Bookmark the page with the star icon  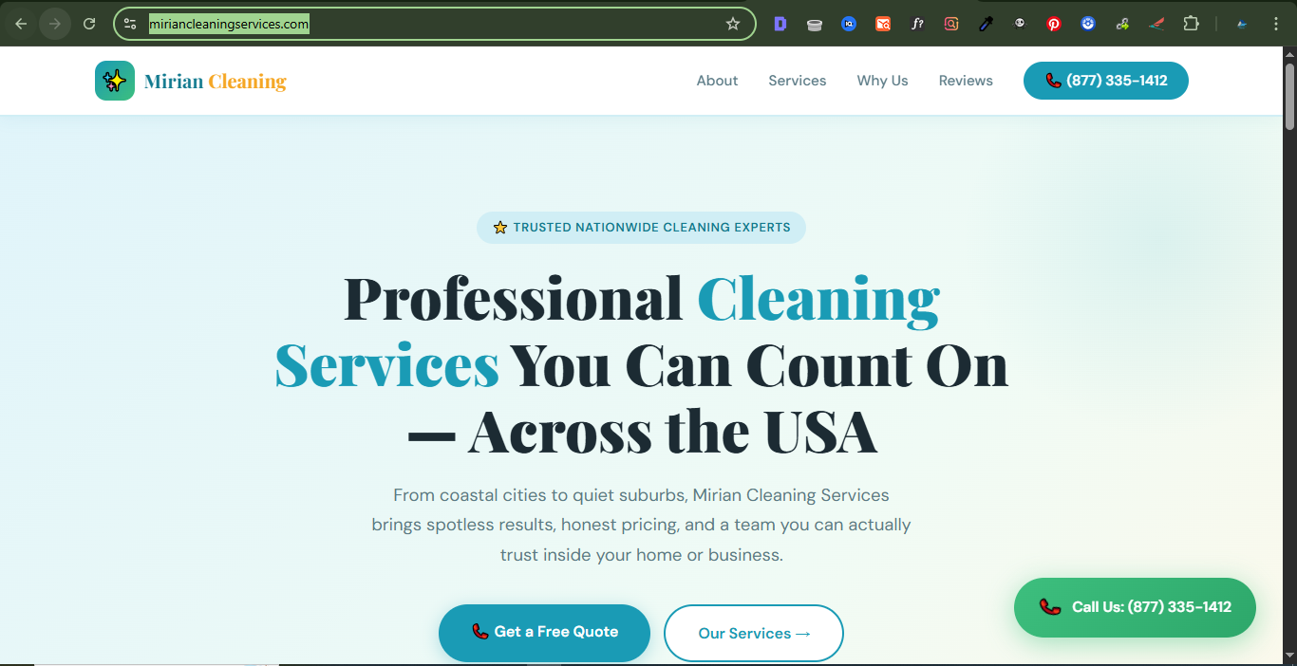pos(733,24)
